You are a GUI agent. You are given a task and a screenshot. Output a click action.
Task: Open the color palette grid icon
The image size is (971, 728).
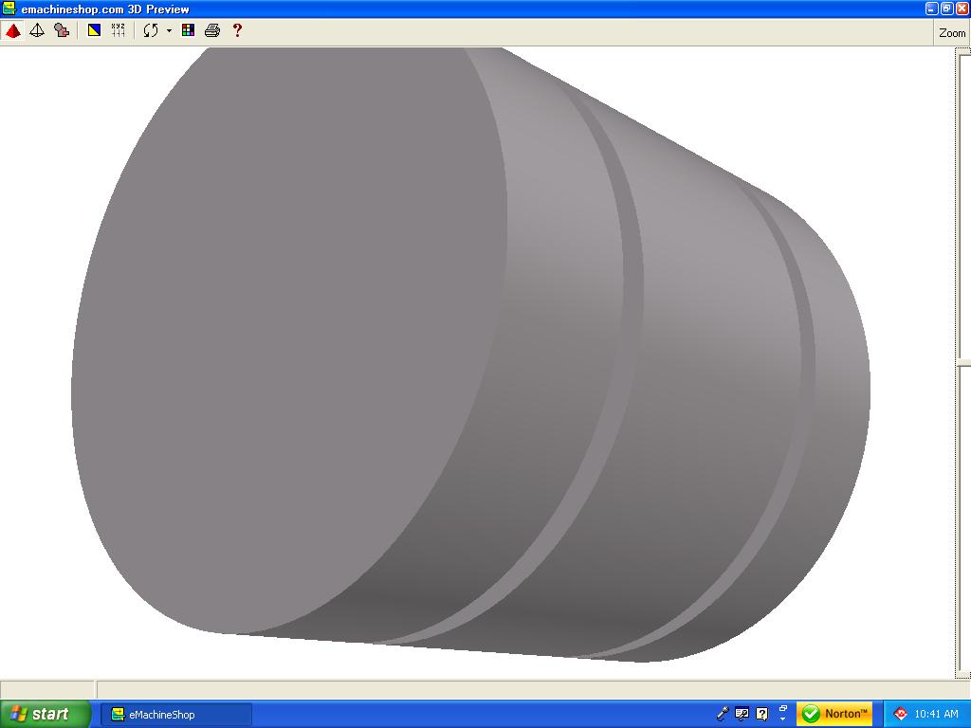tap(188, 30)
